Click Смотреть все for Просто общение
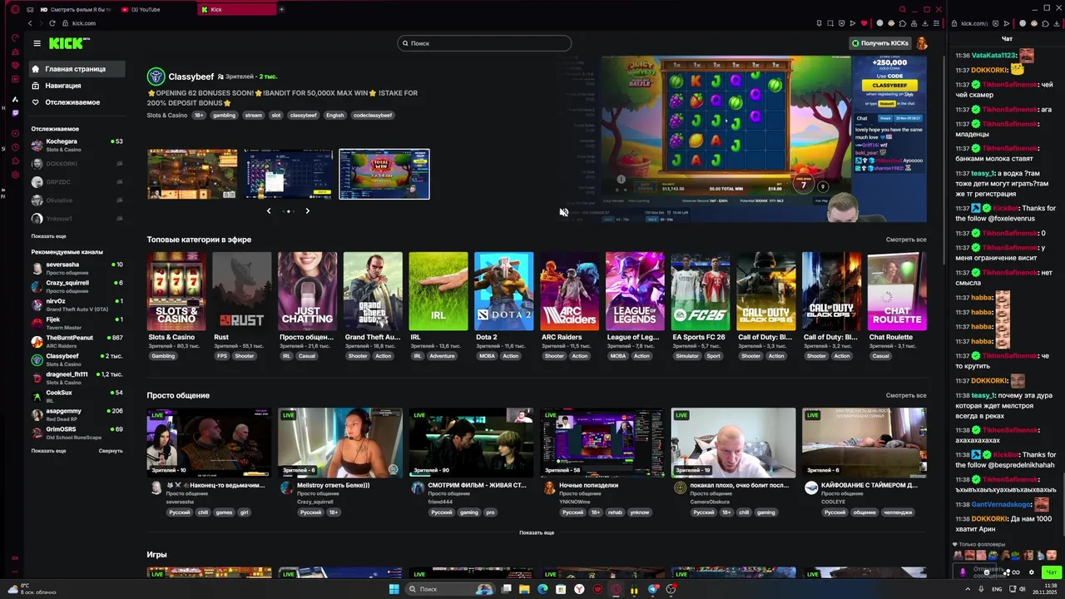The image size is (1065, 599). (906, 395)
